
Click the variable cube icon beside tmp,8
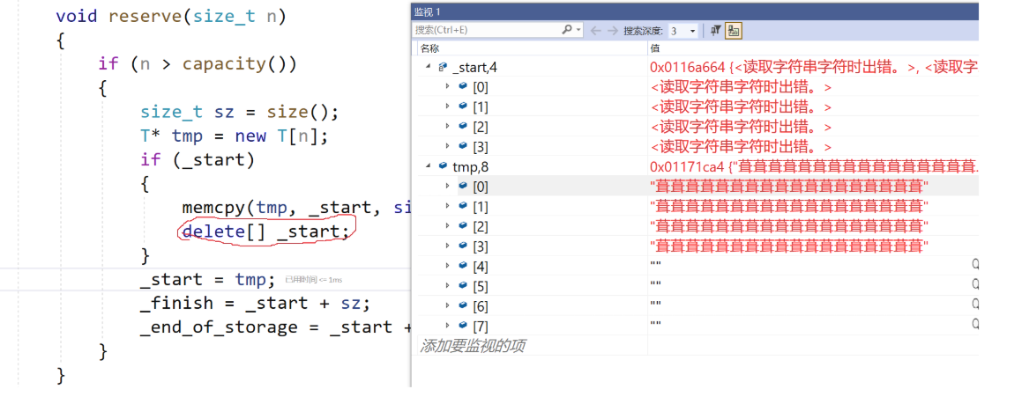point(444,166)
